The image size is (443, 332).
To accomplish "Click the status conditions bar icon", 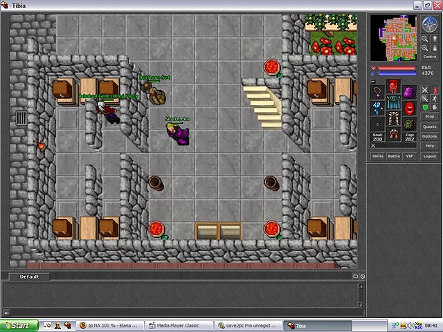I will tap(373, 146).
